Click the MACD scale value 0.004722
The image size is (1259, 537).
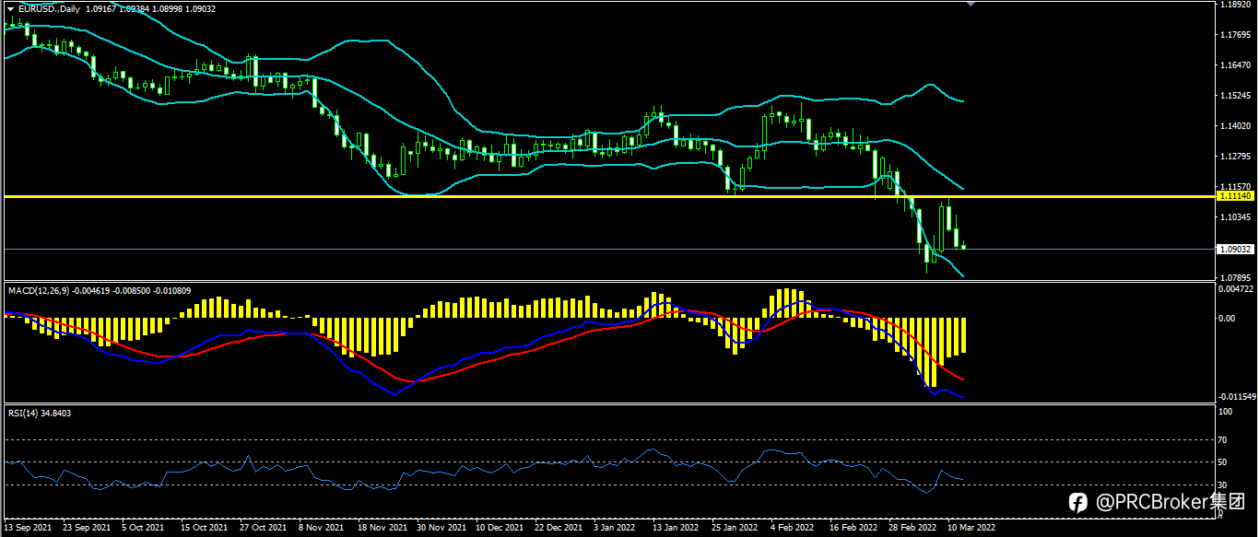(1236, 288)
